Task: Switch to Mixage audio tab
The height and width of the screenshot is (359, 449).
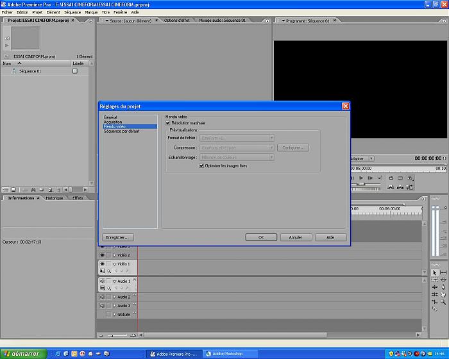Action: coord(223,21)
